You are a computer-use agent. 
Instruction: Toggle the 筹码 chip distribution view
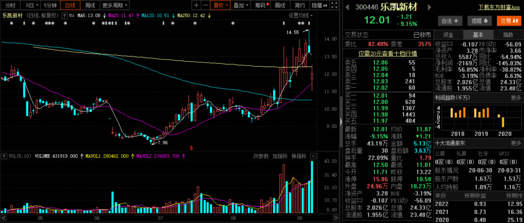click(261, 5)
